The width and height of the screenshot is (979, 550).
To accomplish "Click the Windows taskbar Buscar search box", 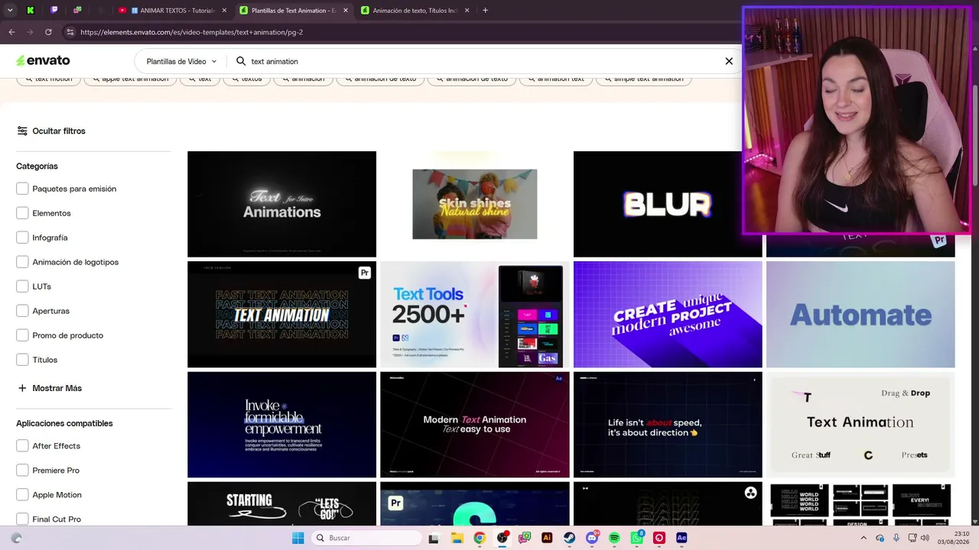I will coord(366,538).
